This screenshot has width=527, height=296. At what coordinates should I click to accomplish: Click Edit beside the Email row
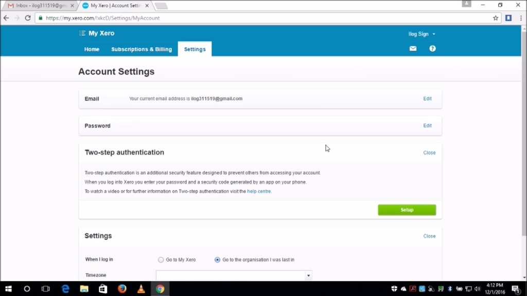[x=427, y=99]
